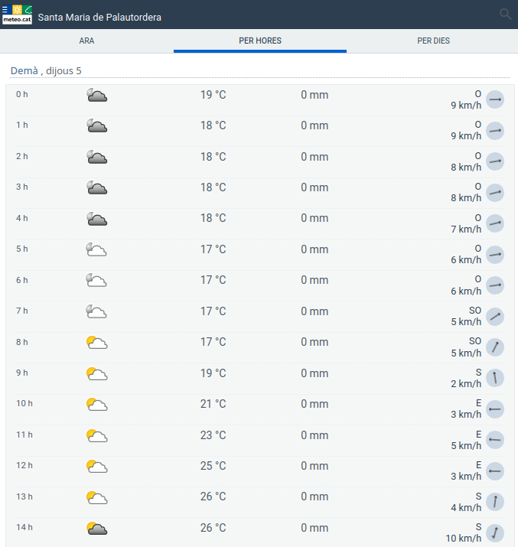Click the sun and cloud icon at 12 h

[96, 466]
